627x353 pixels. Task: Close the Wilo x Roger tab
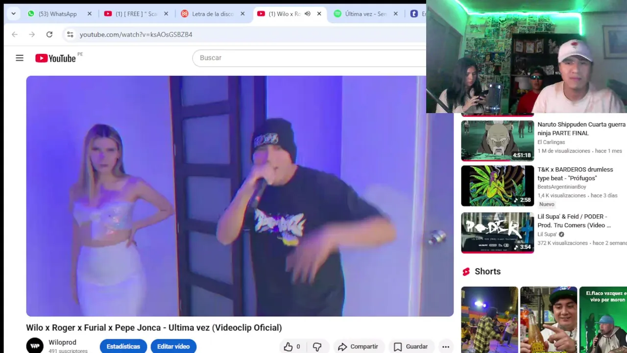point(319,14)
